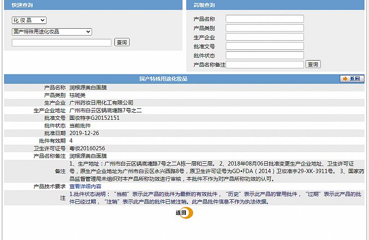Open the 查看详细内容 link
The image size is (369, 240).
tap(85, 186)
